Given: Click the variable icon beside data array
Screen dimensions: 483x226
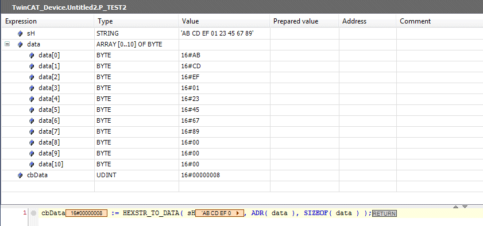Looking at the screenshot, I should coord(20,45).
